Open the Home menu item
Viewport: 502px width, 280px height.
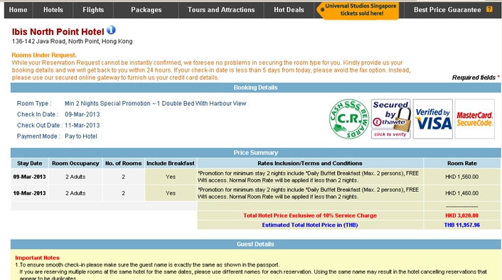[x=18, y=10]
